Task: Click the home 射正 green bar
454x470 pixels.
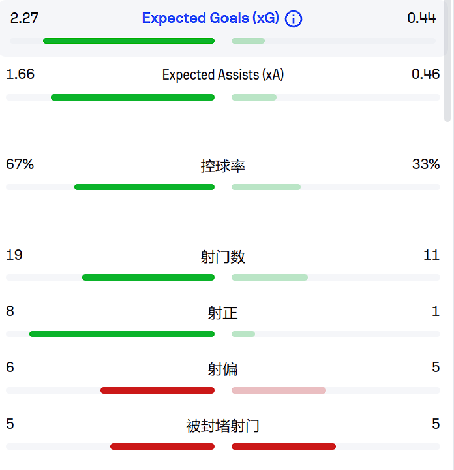Action: coord(122,334)
